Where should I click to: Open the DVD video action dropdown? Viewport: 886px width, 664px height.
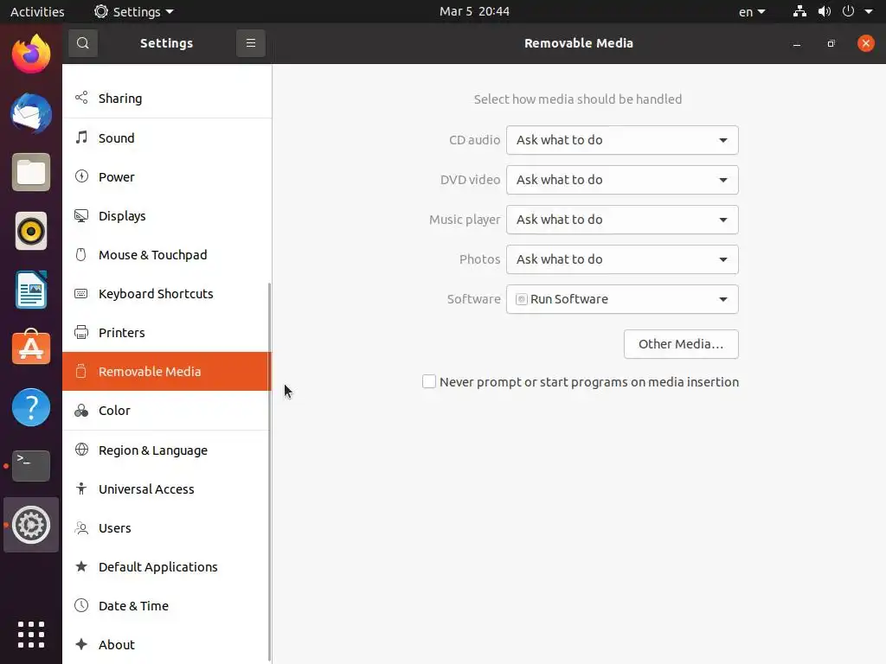pyautogui.click(x=622, y=180)
